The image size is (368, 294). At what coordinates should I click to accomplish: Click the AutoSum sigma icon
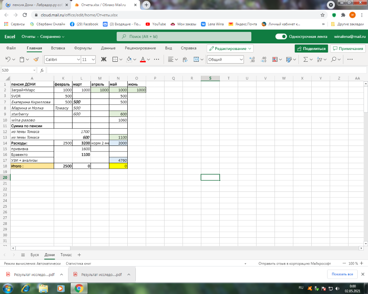point(305,59)
